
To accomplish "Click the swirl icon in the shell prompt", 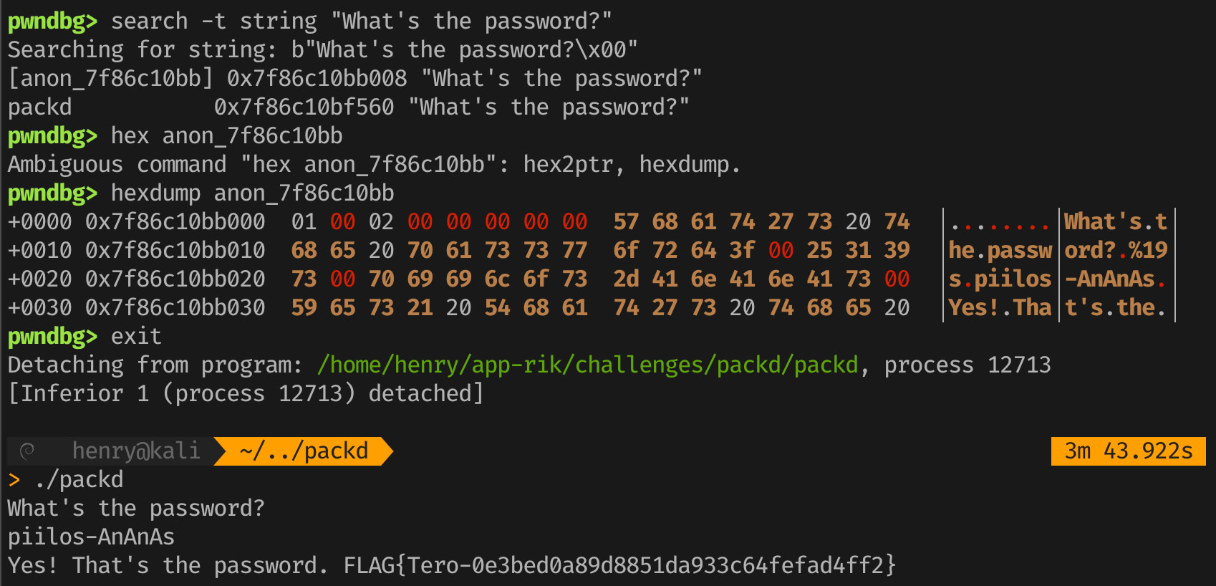I will pos(27,451).
